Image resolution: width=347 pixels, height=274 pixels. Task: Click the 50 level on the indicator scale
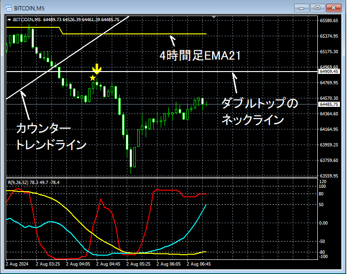322,205
